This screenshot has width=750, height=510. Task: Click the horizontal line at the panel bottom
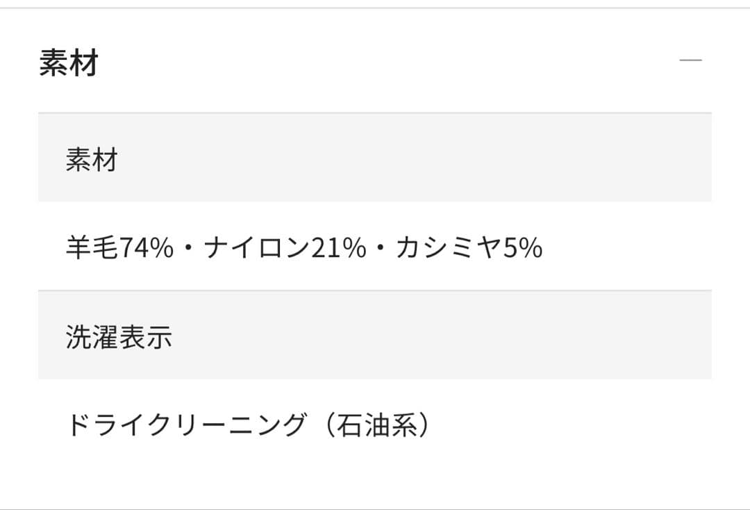(x=375, y=509)
